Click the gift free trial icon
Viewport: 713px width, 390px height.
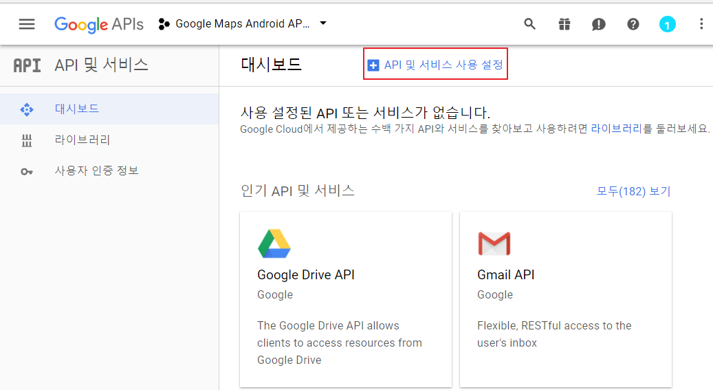point(564,24)
